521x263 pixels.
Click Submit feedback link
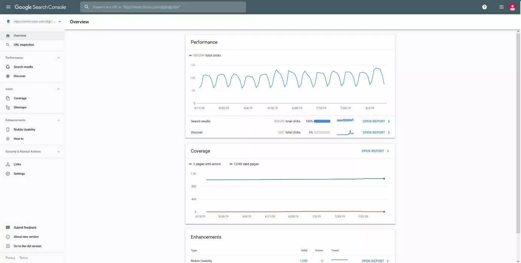[x=25, y=228]
